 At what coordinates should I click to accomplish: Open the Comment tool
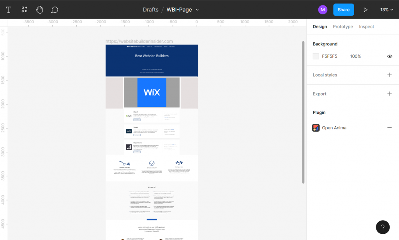point(55,9)
